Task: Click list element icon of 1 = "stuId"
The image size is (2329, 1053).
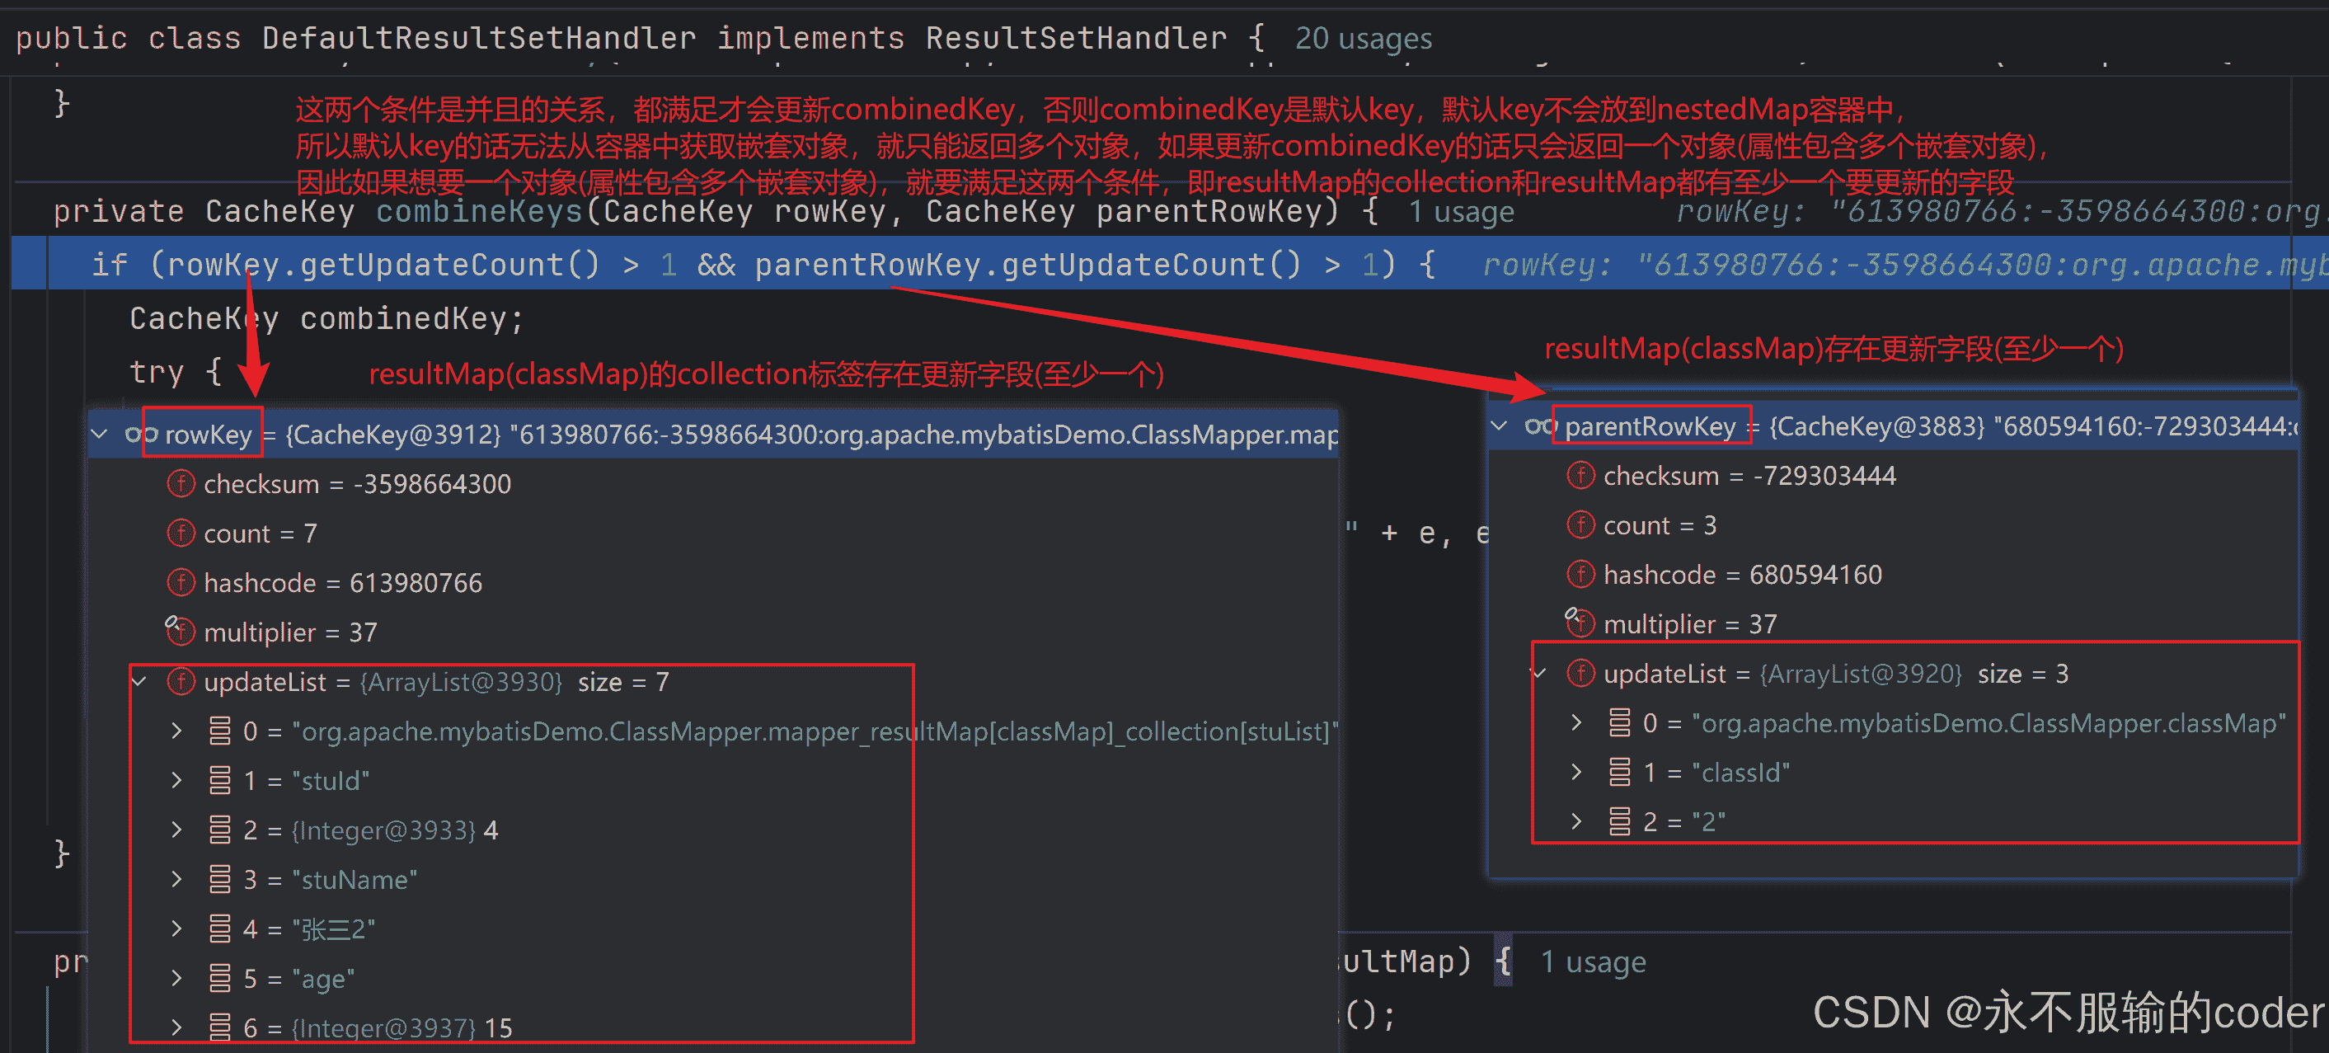Action: pyautogui.click(x=219, y=780)
